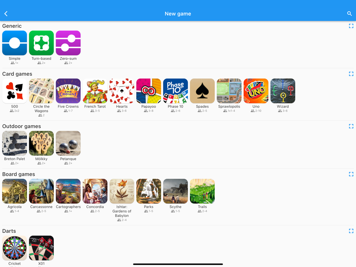Open the Cricket darts game

pos(15,248)
